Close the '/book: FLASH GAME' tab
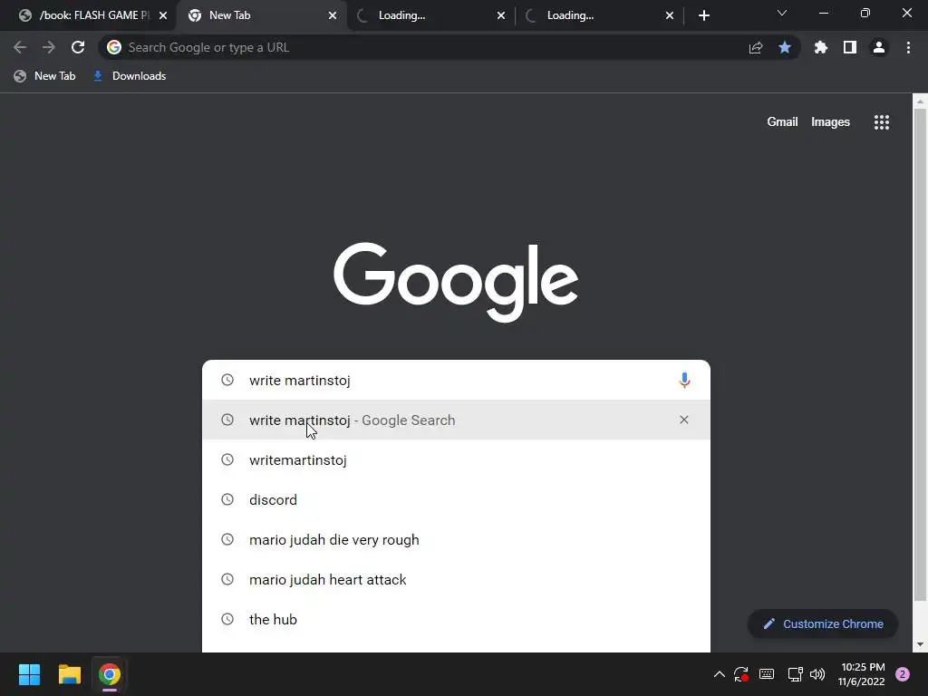Viewport: 928px width, 696px height. pyautogui.click(x=163, y=15)
